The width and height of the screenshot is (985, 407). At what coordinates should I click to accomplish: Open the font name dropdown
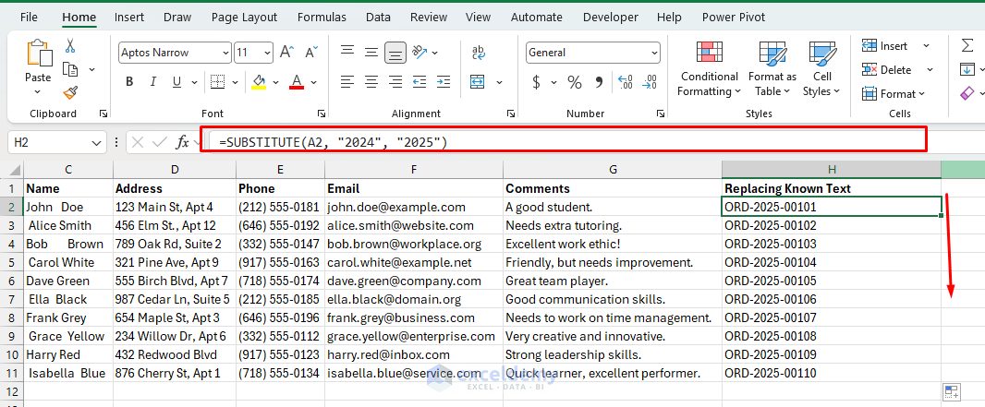click(225, 53)
